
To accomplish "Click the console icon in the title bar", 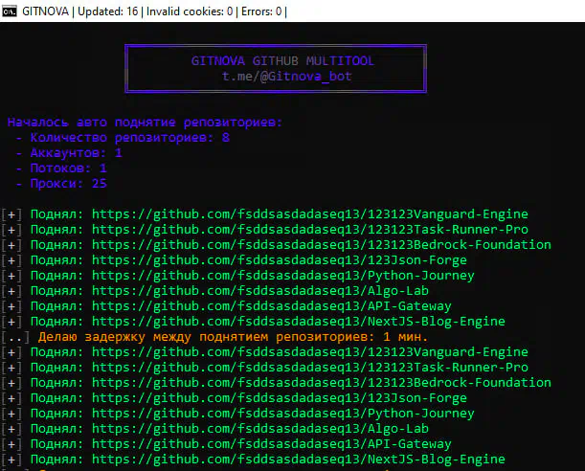I will (x=10, y=11).
